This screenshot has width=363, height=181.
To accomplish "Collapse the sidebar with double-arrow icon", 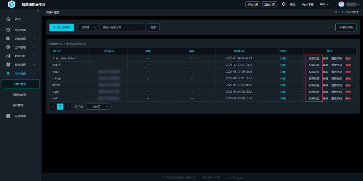I will 38,11.
